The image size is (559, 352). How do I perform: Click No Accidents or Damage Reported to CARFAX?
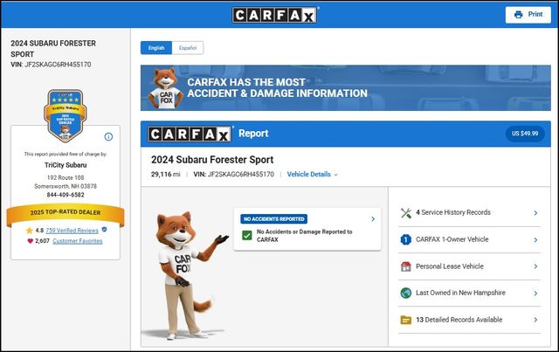pyautogui.click(x=304, y=235)
